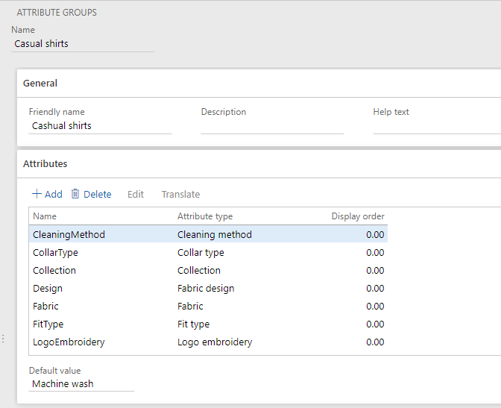This screenshot has width=501, height=408.
Task: Select the Fabric attribute row
Action: tap(45, 306)
